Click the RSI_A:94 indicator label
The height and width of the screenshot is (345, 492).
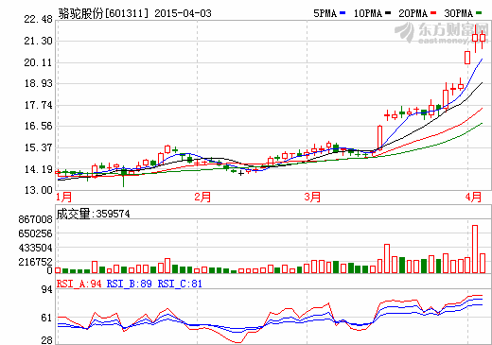(x=79, y=284)
